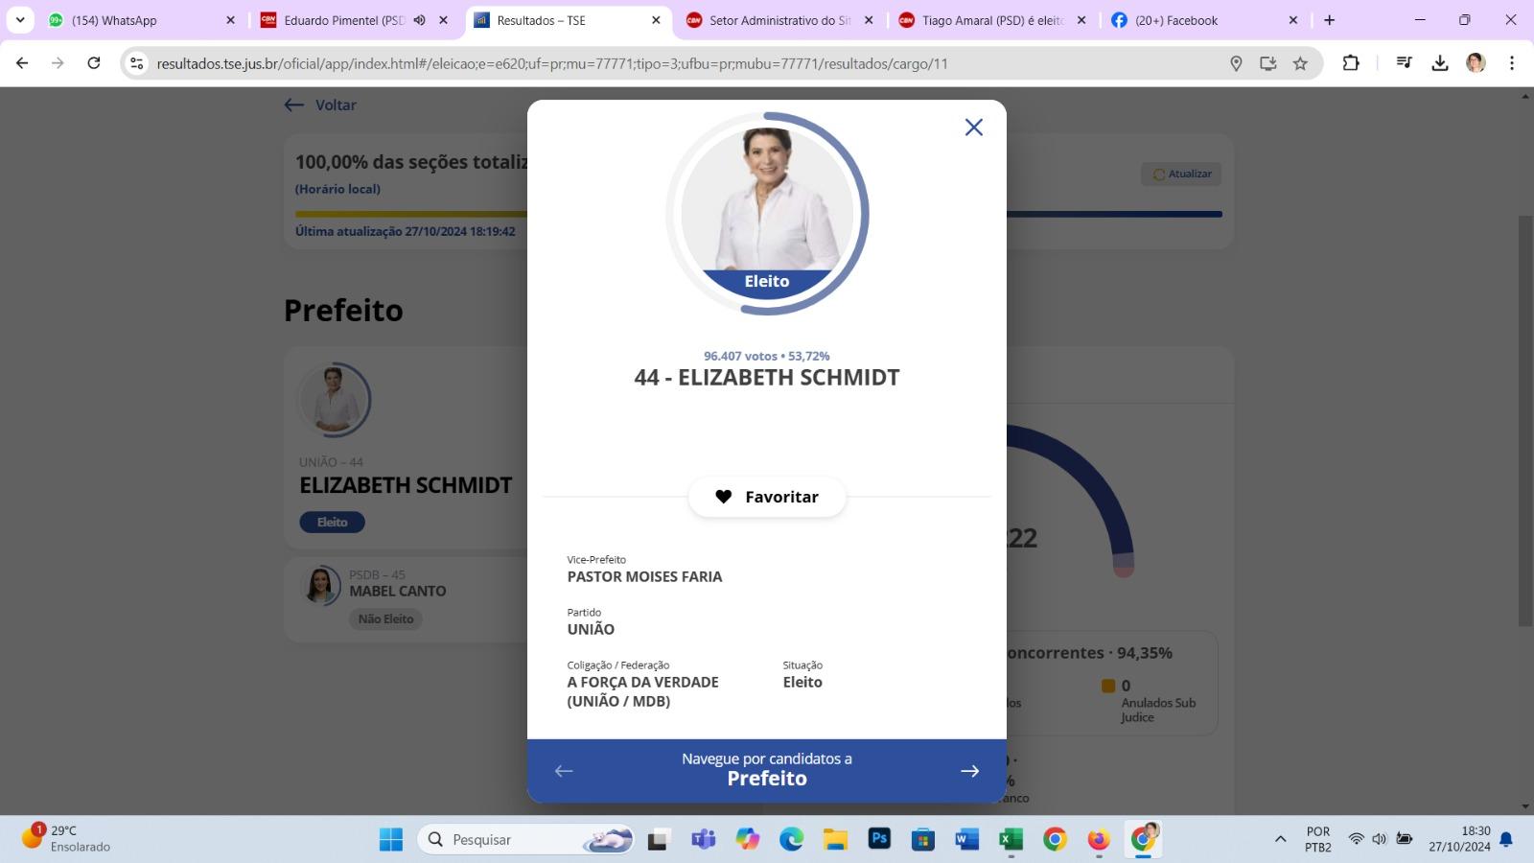
Task: Open Excel from the taskbar
Action: pyautogui.click(x=1010, y=839)
